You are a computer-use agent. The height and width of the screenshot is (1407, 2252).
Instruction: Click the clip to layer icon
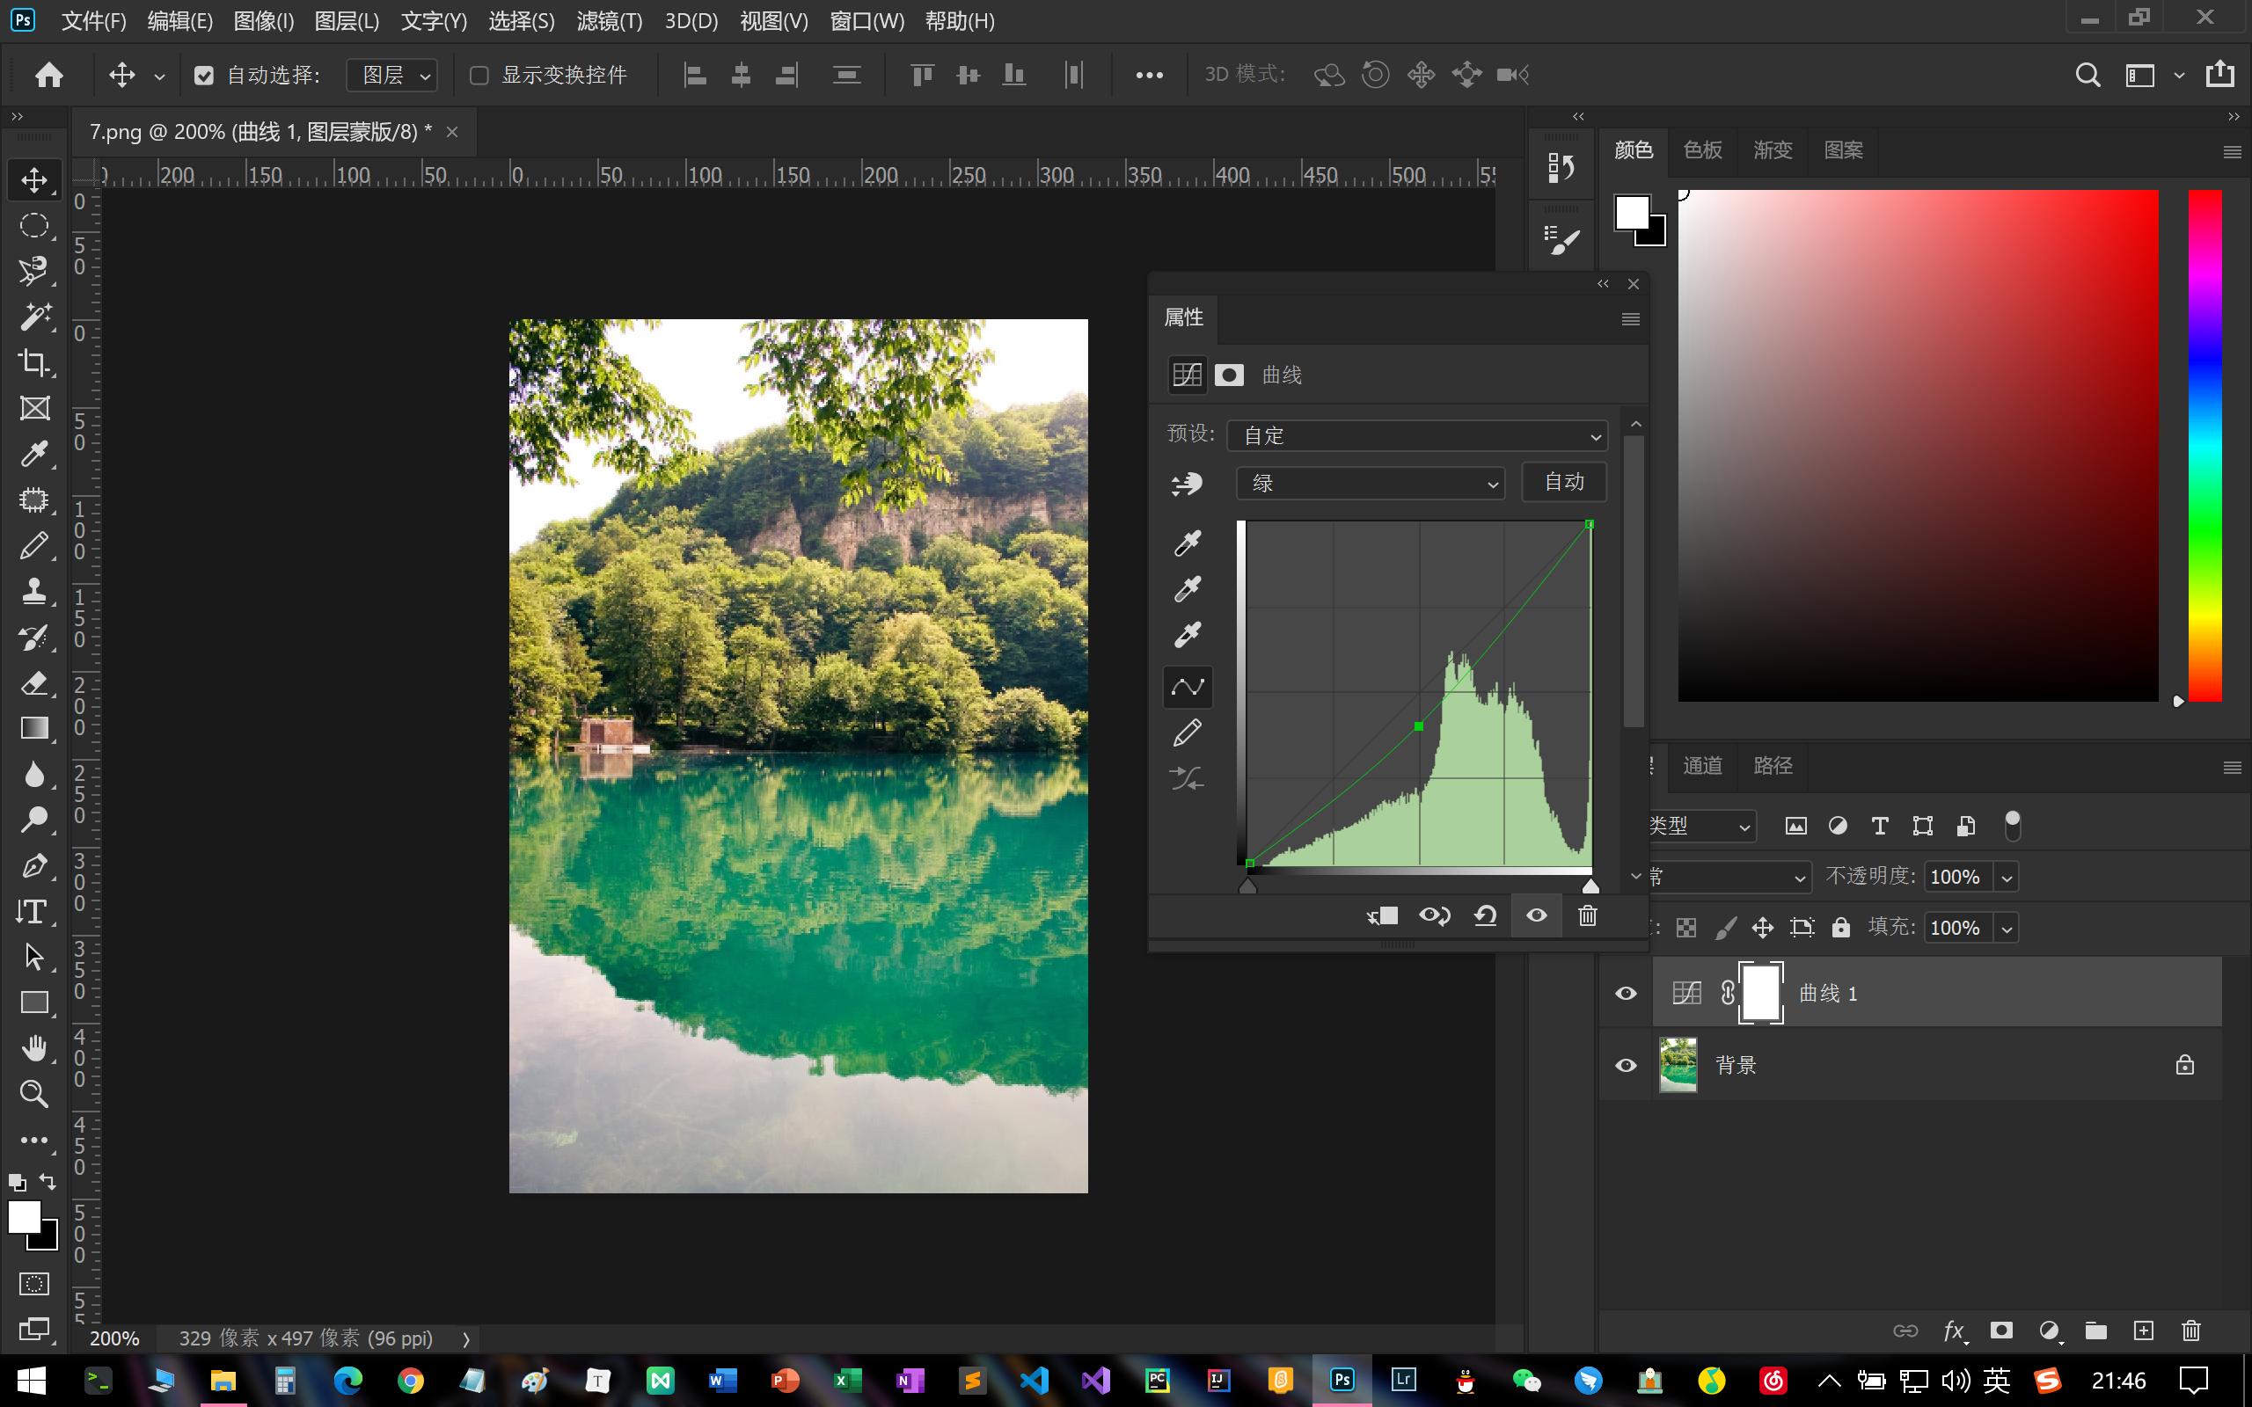1383,915
